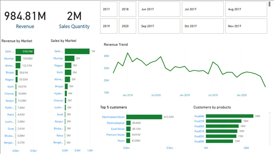
Task: Click the Patna label in Revenue by Market
Action: pyautogui.click(x=10, y=115)
